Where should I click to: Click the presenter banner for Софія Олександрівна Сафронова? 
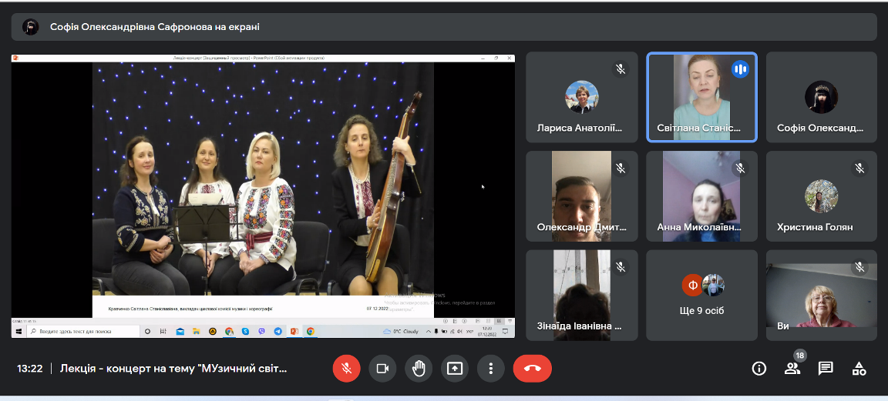154,27
